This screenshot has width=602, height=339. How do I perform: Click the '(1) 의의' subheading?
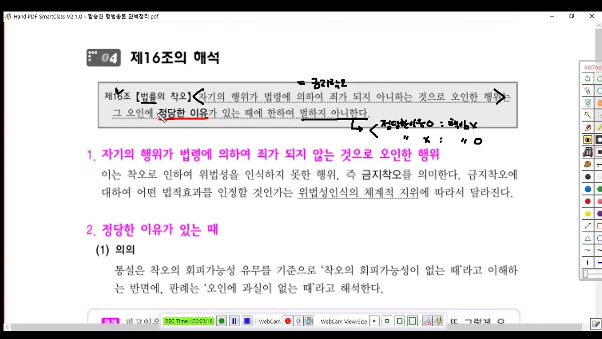(115, 250)
